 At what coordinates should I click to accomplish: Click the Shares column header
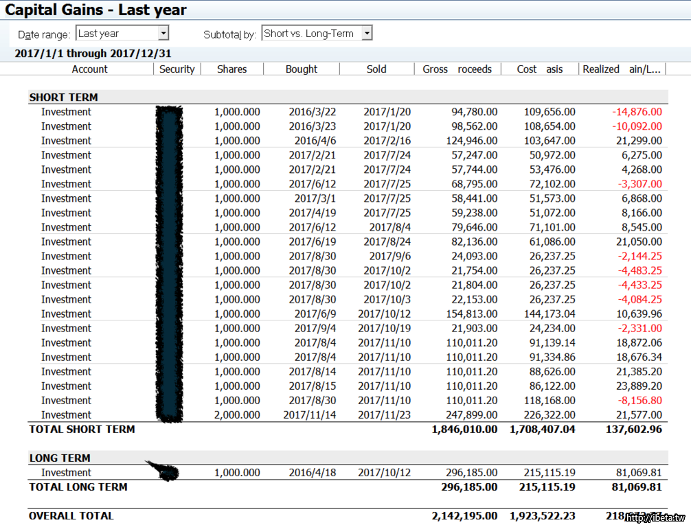(x=231, y=69)
